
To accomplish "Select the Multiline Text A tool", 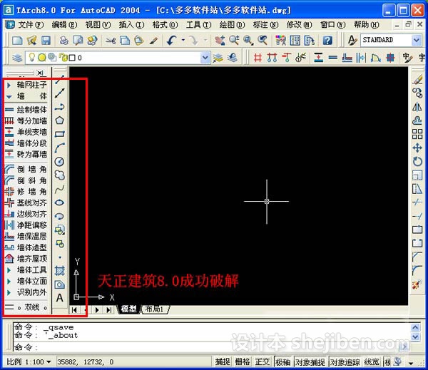I will tap(60, 298).
